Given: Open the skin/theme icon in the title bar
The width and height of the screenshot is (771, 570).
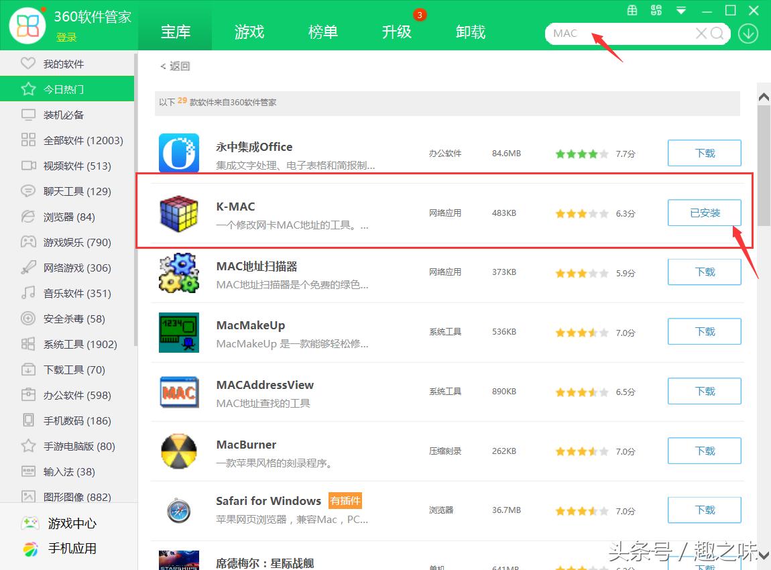Looking at the screenshot, I should pos(656,10).
